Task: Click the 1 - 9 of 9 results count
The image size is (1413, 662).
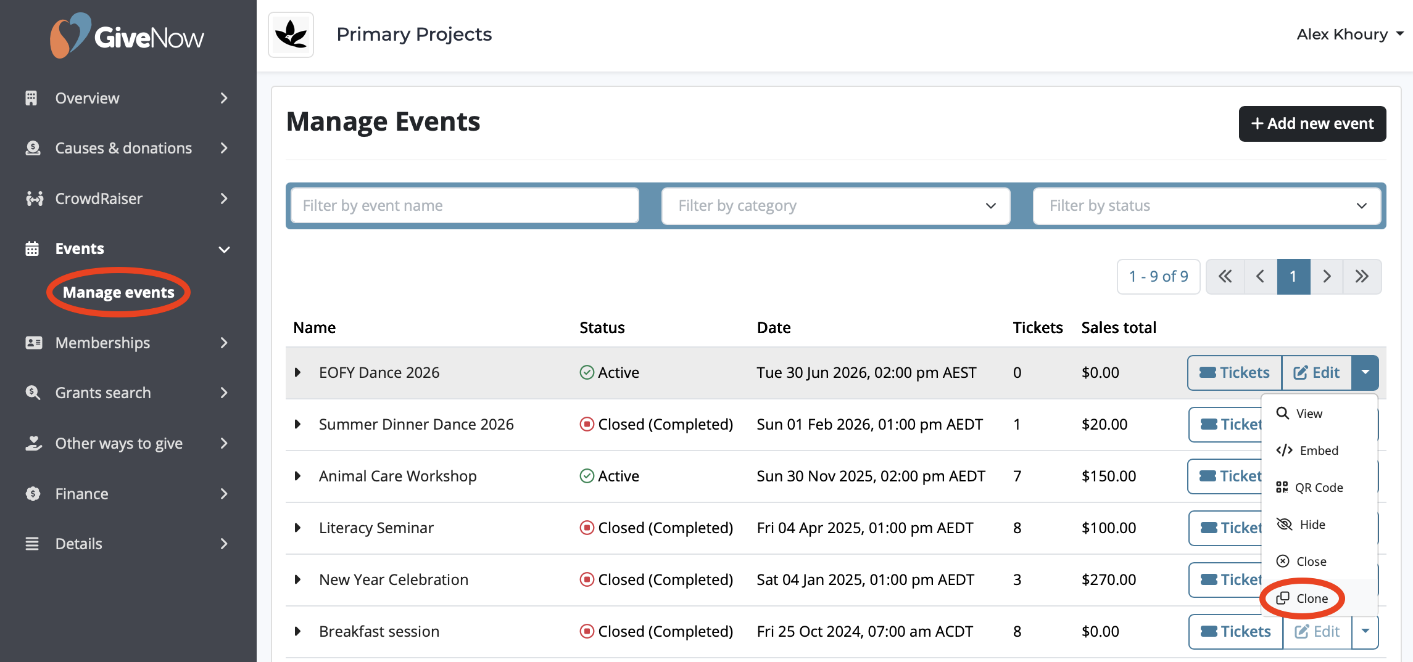Action: (x=1158, y=277)
